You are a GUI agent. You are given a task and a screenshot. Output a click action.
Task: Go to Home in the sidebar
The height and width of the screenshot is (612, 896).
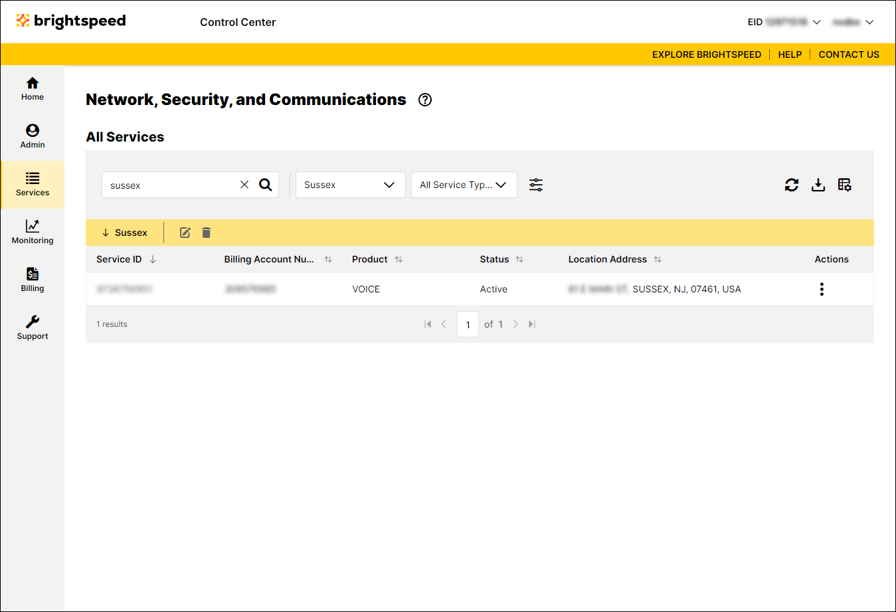click(x=33, y=89)
